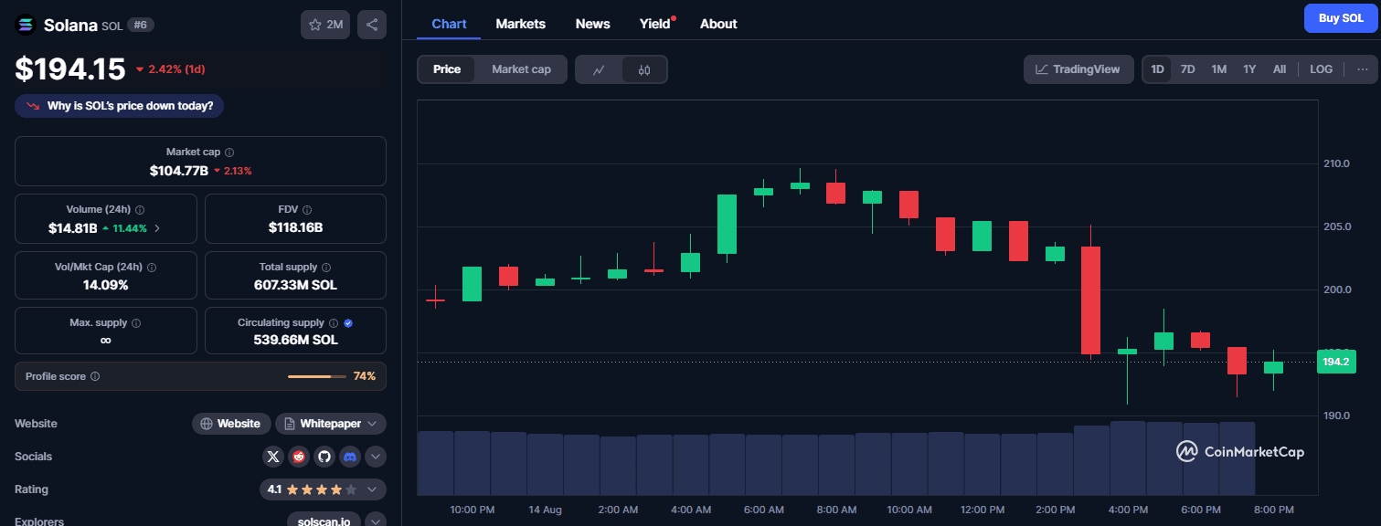Switch chart to candlestick view icon

point(644,69)
